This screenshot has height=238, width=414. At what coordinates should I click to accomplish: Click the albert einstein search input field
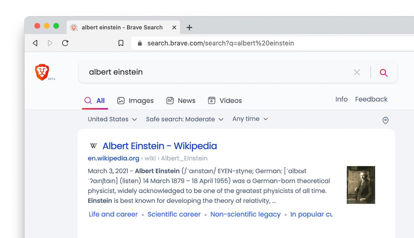pos(214,72)
